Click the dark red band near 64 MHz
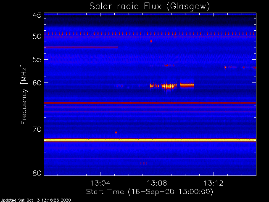 pyautogui.click(x=150, y=103)
